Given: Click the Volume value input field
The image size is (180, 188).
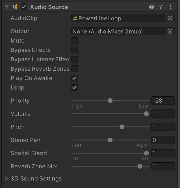Looking at the screenshot, I should 163,114.
